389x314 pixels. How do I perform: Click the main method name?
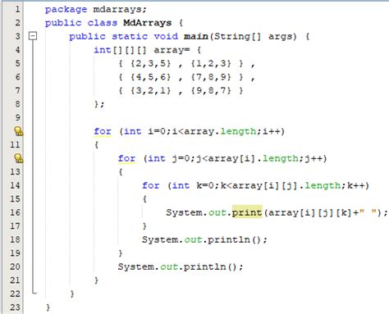[196, 36]
